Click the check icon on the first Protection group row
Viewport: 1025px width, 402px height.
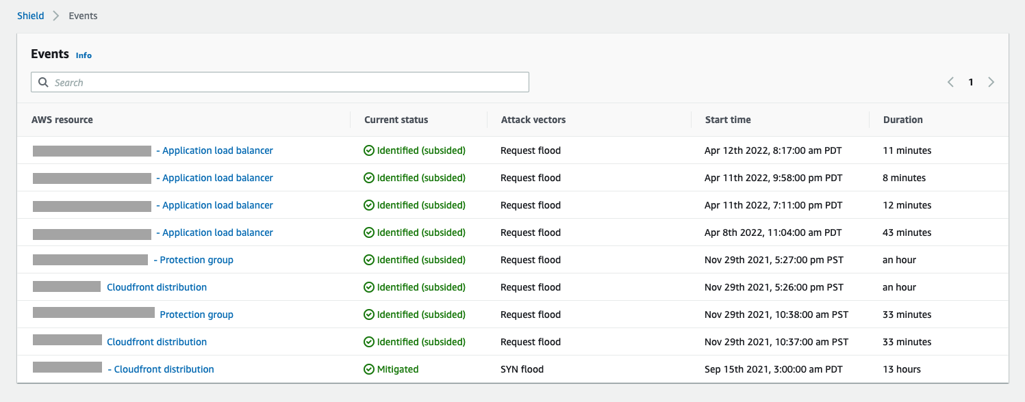(x=368, y=259)
